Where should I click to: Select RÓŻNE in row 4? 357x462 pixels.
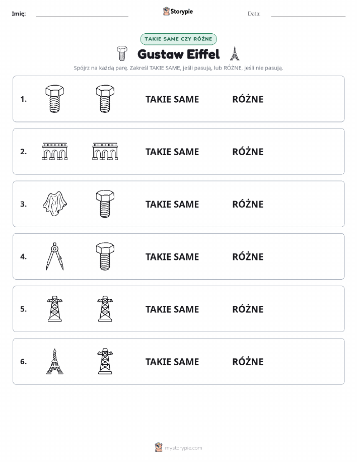point(248,256)
